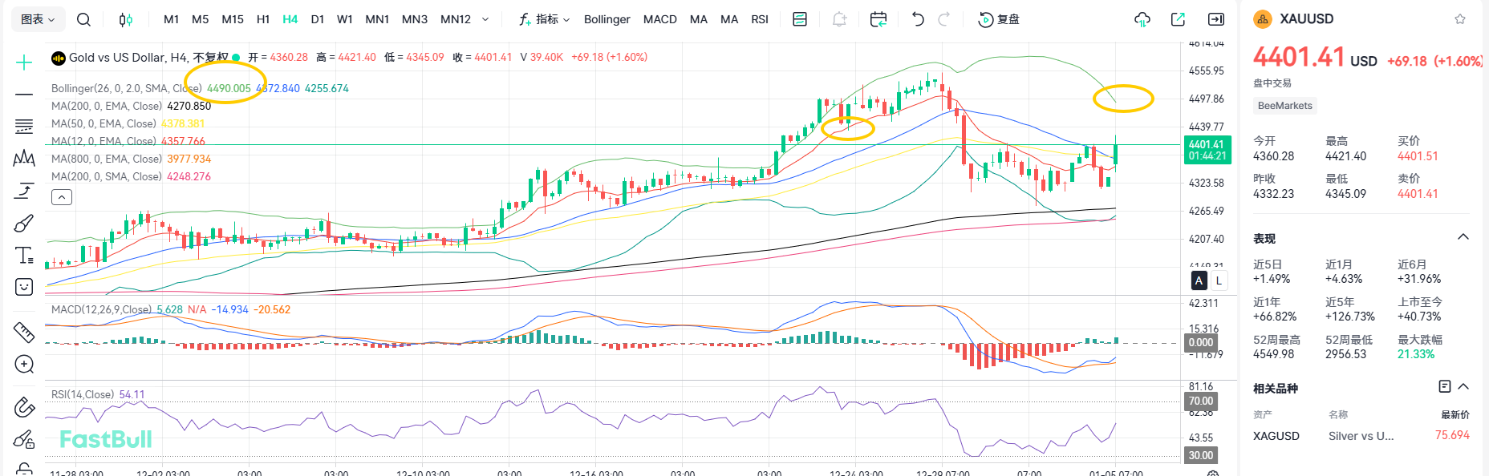1489x476 pixels.
Task: Select the Fibonacci retracement lines tool
Action: [24, 127]
